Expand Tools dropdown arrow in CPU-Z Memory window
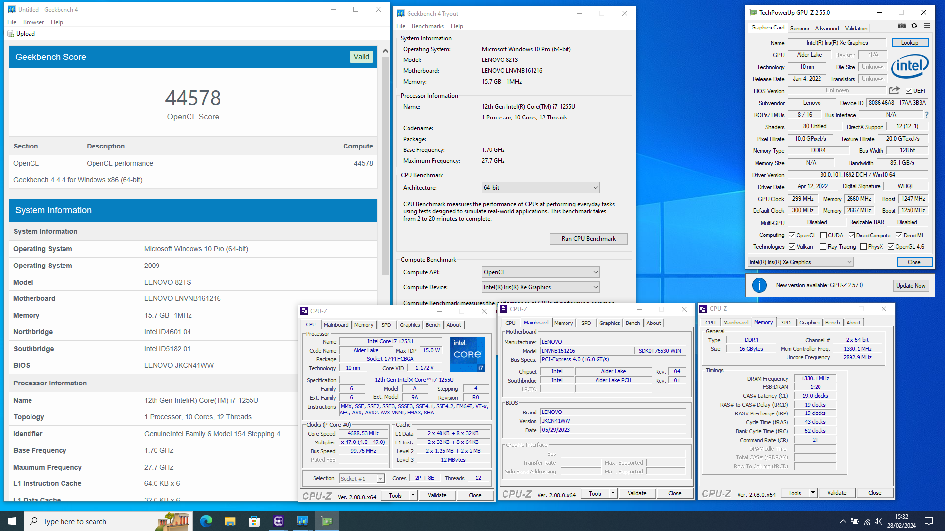The image size is (945, 531). (813, 493)
